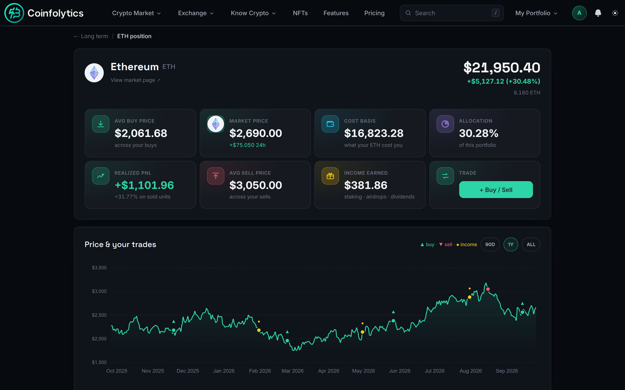Click the Price & your trades heading
625x390 pixels.
point(120,244)
